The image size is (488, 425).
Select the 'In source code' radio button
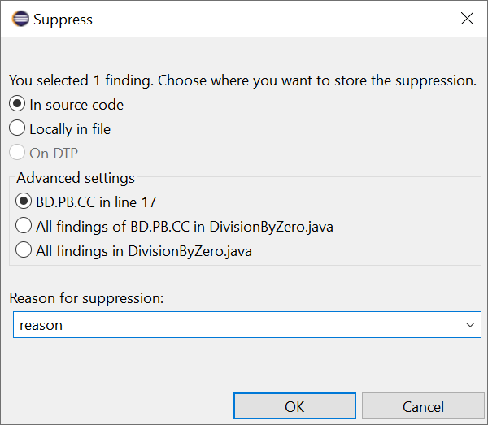click(x=17, y=104)
